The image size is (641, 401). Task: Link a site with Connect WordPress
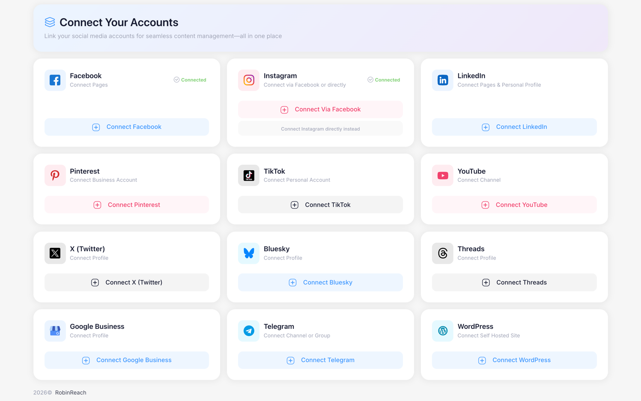[515, 360]
